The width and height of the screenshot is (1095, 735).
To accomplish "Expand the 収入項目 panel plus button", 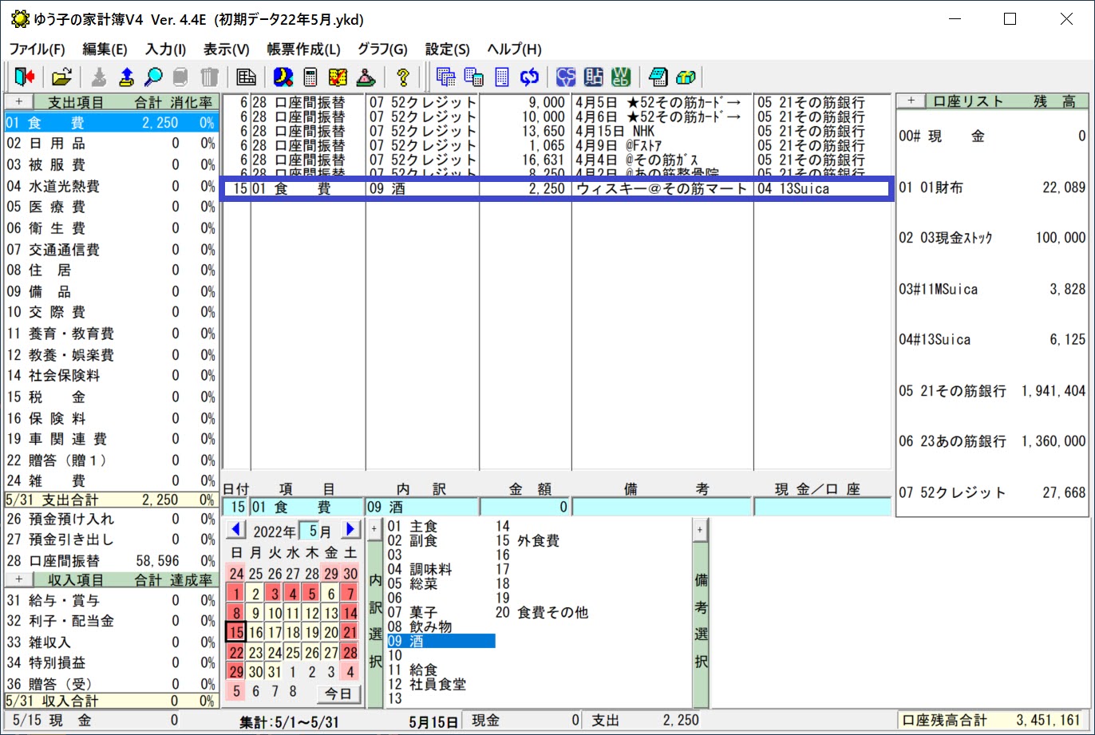I will [x=19, y=579].
